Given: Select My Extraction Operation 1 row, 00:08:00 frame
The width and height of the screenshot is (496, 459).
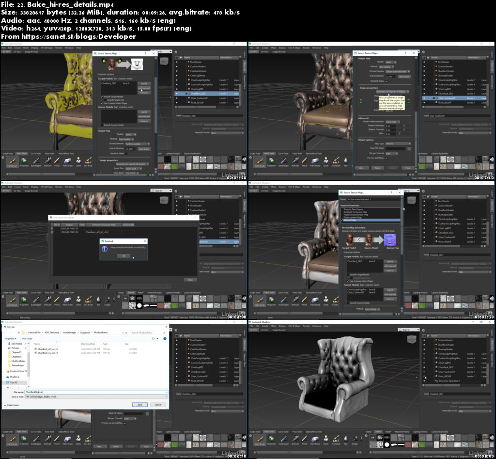Looking at the screenshot, I should pyautogui.click(x=447, y=381).
